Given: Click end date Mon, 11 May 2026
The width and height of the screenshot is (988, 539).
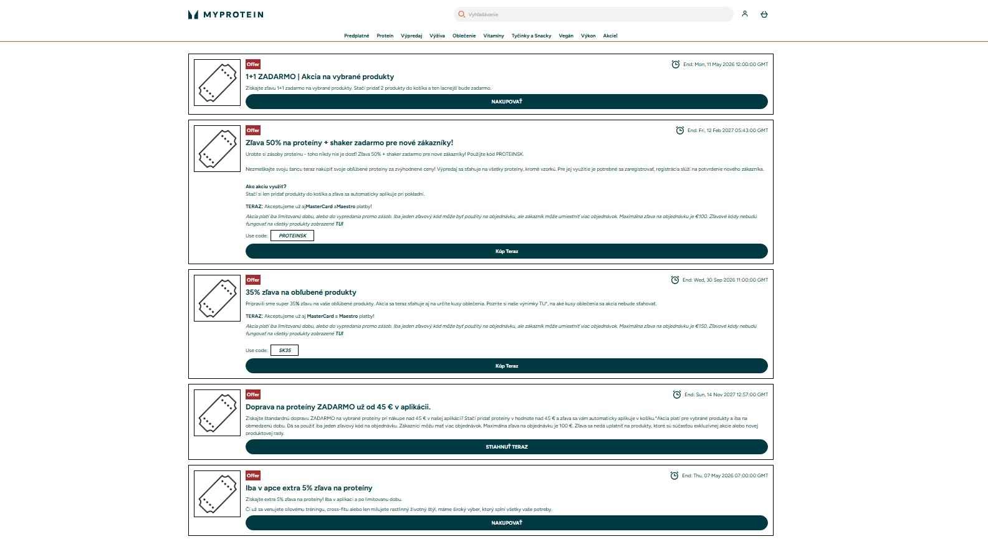Looking at the screenshot, I should click(x=726, y=64).
